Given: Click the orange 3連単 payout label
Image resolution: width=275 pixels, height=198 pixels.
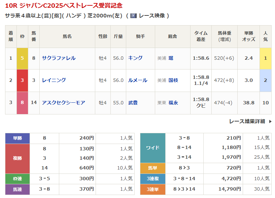Looking at the screenshot, I should point(152,189).
